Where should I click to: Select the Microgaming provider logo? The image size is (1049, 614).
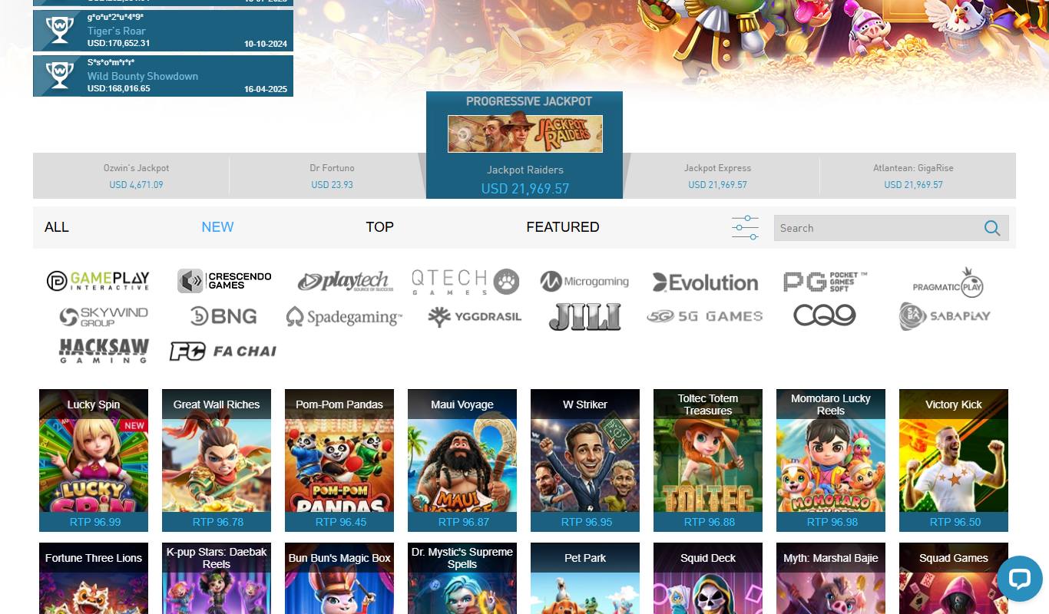pos(584,282)
